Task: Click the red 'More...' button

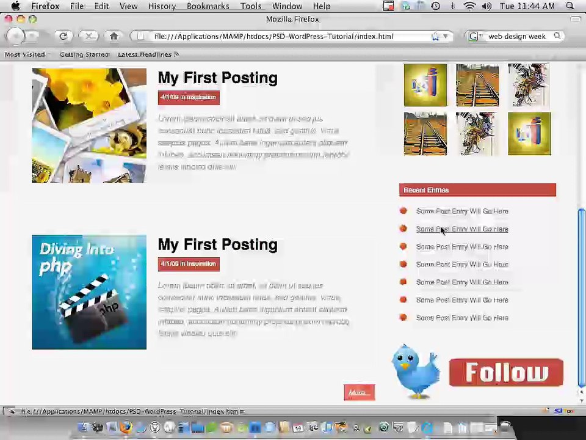Action: 360,392
